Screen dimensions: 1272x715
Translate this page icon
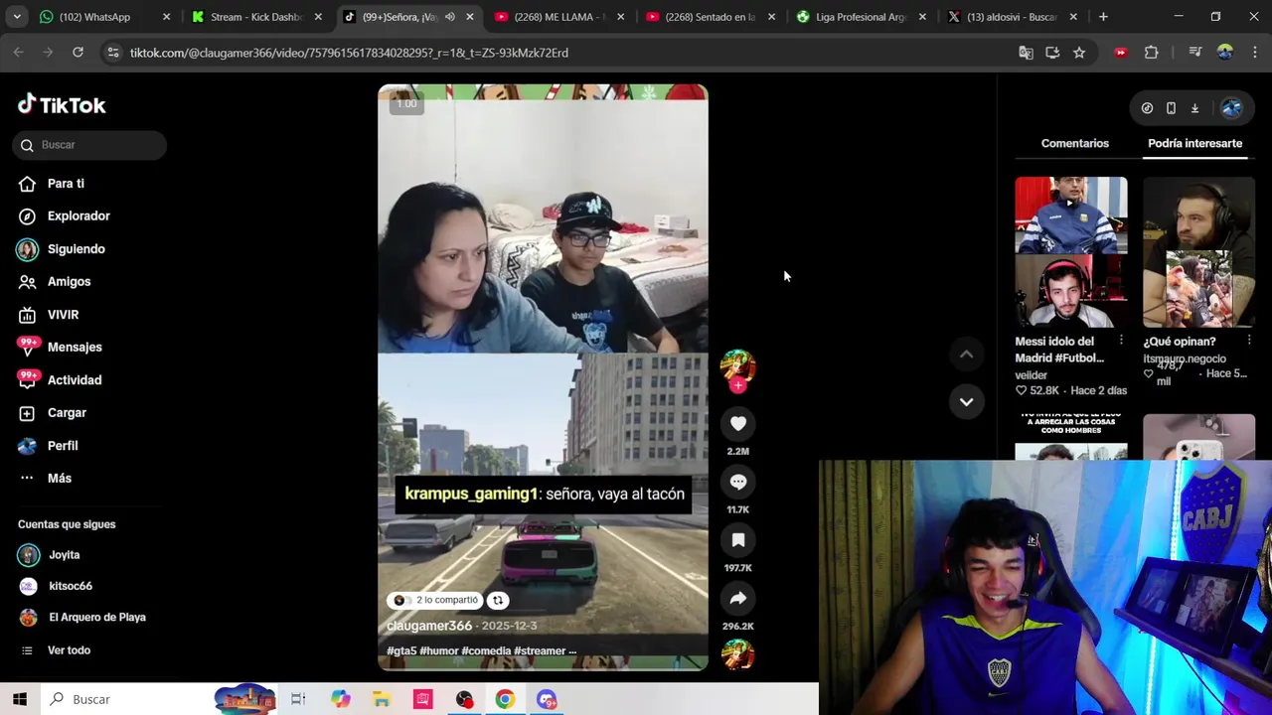coord(1026,53)
